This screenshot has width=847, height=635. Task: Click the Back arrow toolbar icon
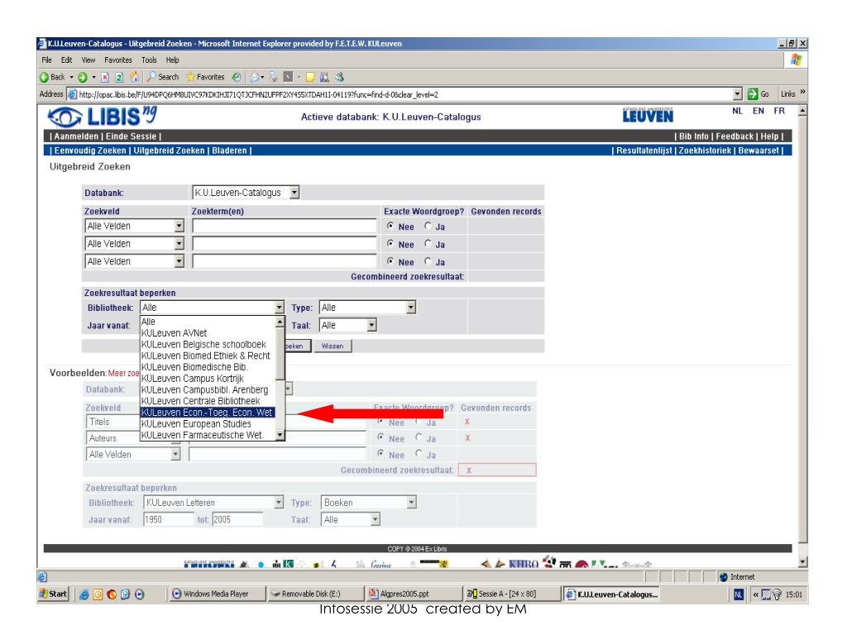[45, 77]
